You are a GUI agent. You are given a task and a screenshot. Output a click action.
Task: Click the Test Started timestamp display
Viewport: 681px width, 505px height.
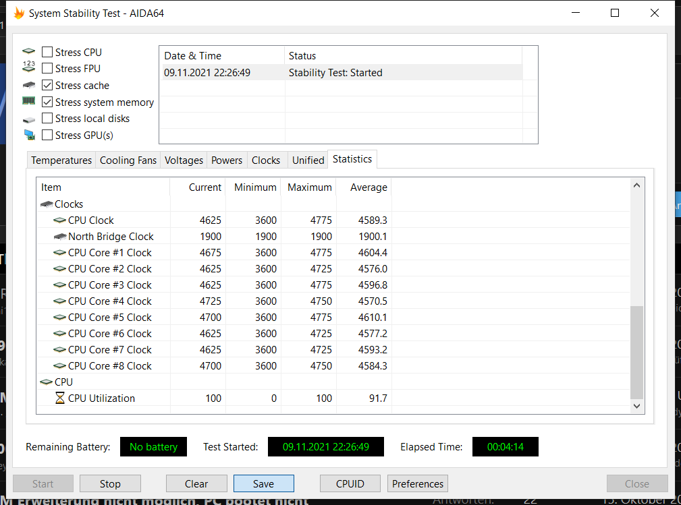(x=326, y=447)
